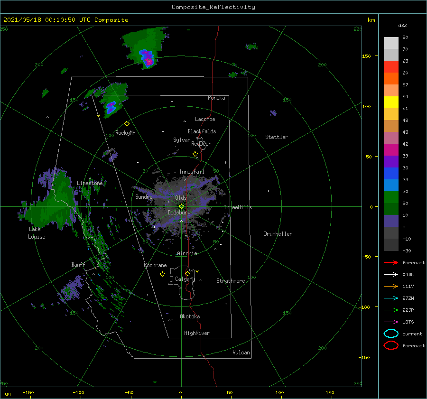This screenshot has width=427, height=399.
Task: Click the Sylvan label
Action: click(182, 140)
